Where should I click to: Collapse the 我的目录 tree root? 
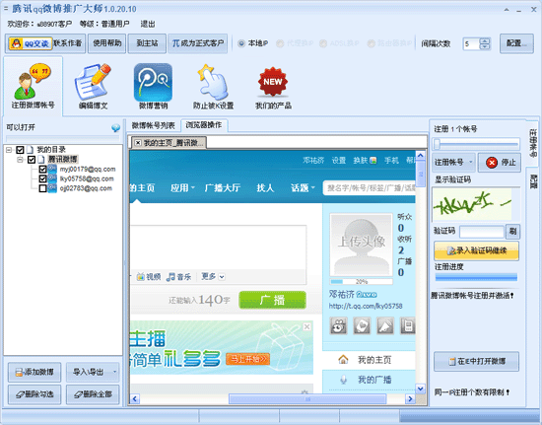[x=9, y=150]
